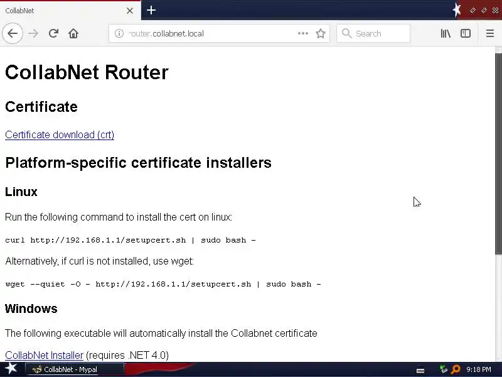Image resolution: width=502 pixels, height=377 pixels.
Task: Click the Platform-specific certificate installers heading
Action: tap(138, 163)
